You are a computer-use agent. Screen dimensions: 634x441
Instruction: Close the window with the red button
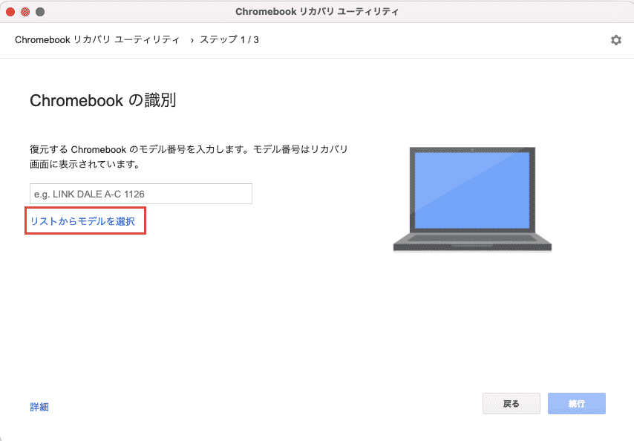(10, 12)
